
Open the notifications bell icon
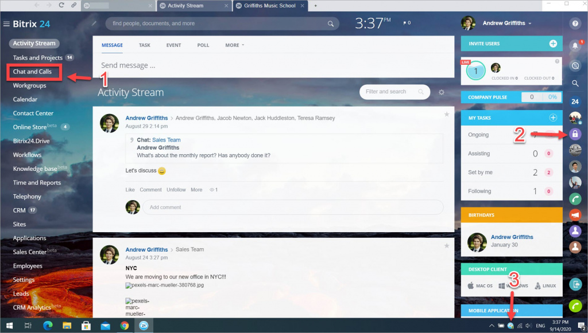click(x=575, y=46)
